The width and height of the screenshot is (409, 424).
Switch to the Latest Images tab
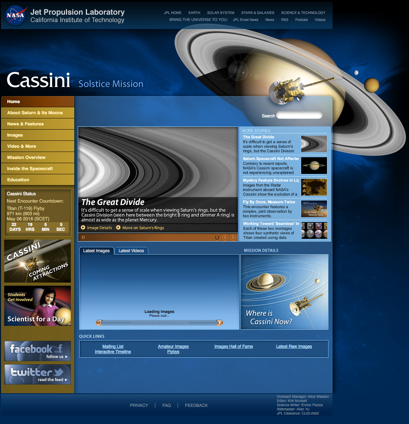click(x=96, y=251)
